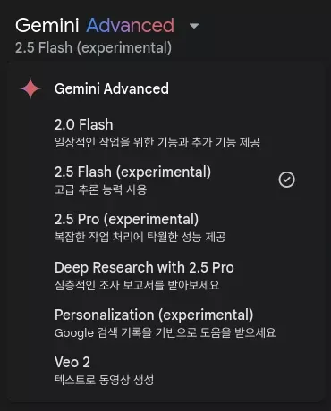Click the Gemini sparkle star icon
This screenshot has height=411, width=331.
click(x=30, y=88)
